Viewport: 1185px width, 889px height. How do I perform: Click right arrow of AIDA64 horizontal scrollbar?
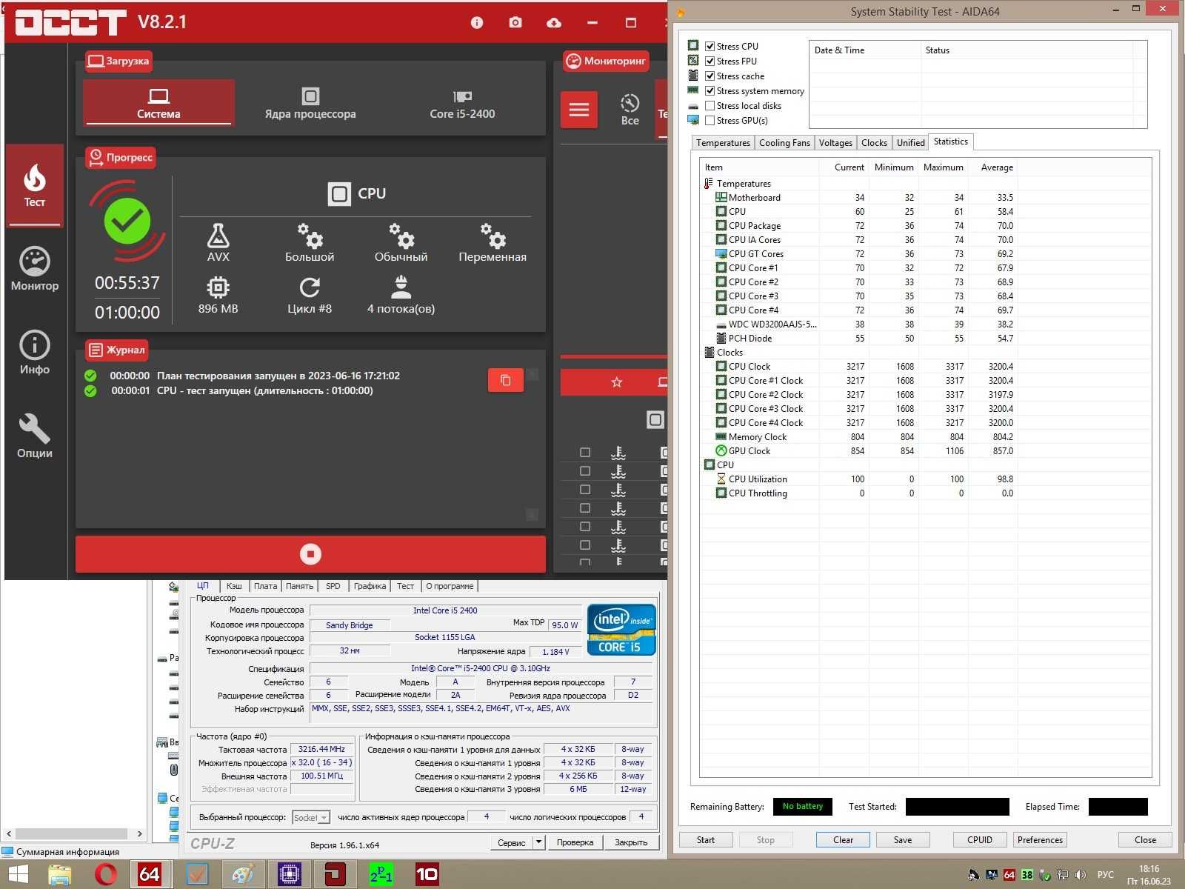coord(139,833)
